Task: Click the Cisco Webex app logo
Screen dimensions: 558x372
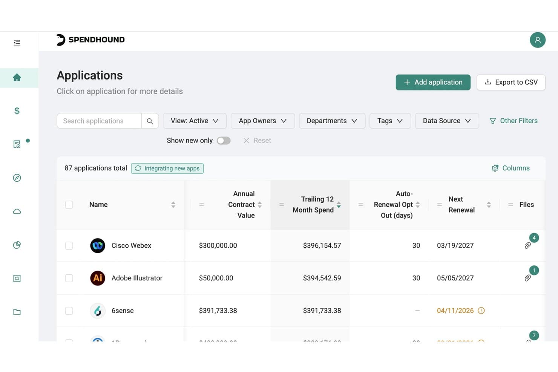Action: [x=98, y=246]
